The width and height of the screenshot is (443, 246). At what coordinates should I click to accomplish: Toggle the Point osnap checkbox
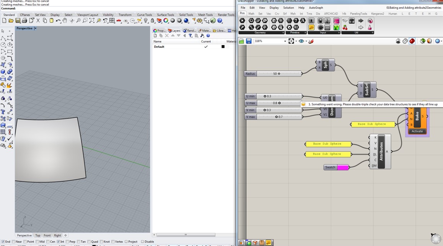pyautogui.click(x=25, y=241)
